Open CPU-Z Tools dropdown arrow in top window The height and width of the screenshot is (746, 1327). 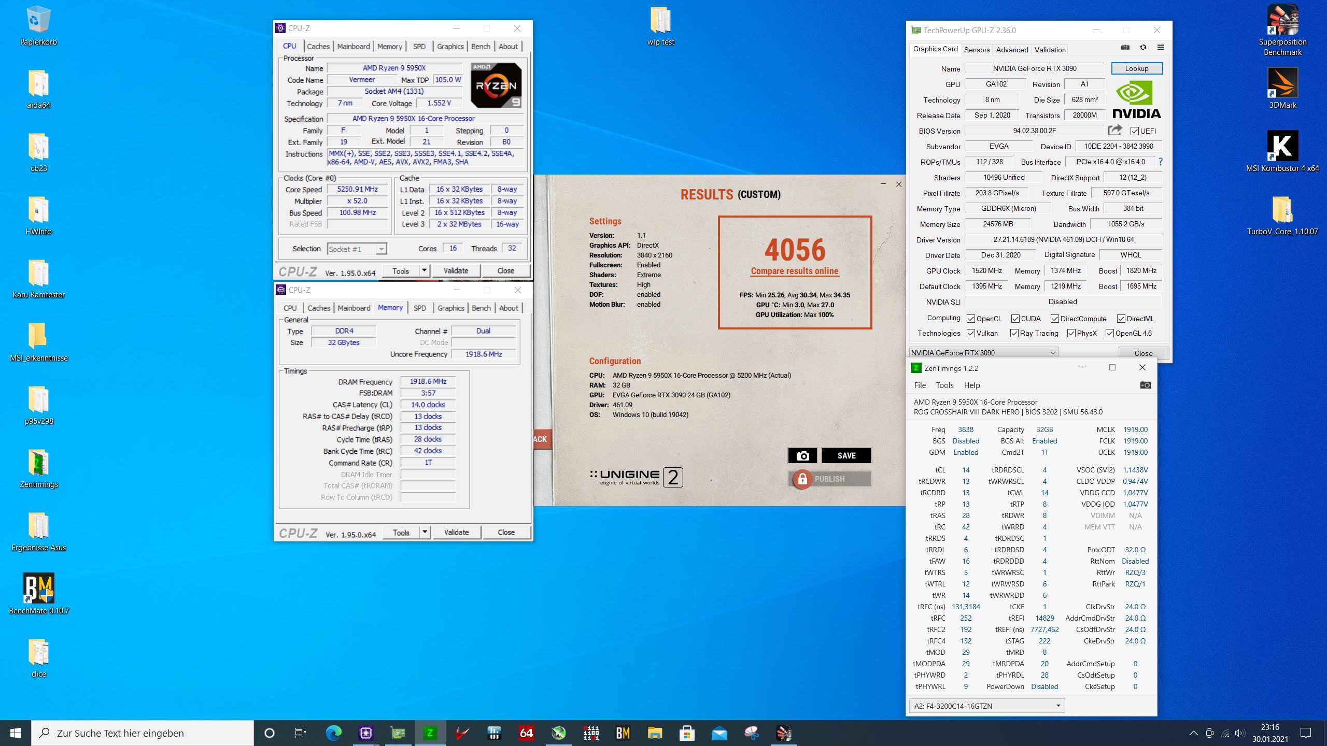pos(424,270)
